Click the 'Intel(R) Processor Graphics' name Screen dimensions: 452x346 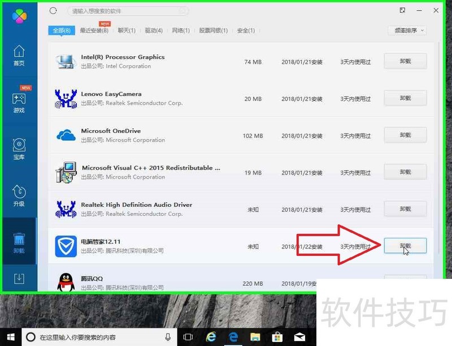click(123, 57)
